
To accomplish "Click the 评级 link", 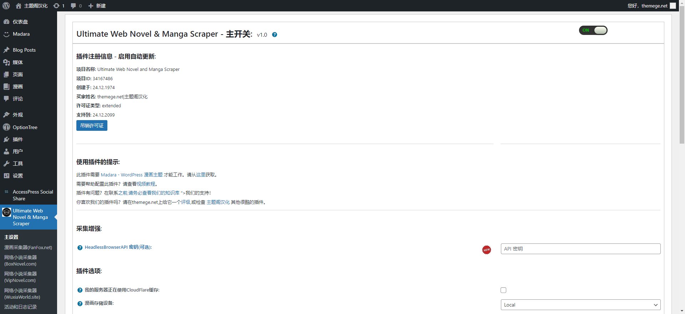I will tap(186, 202).
